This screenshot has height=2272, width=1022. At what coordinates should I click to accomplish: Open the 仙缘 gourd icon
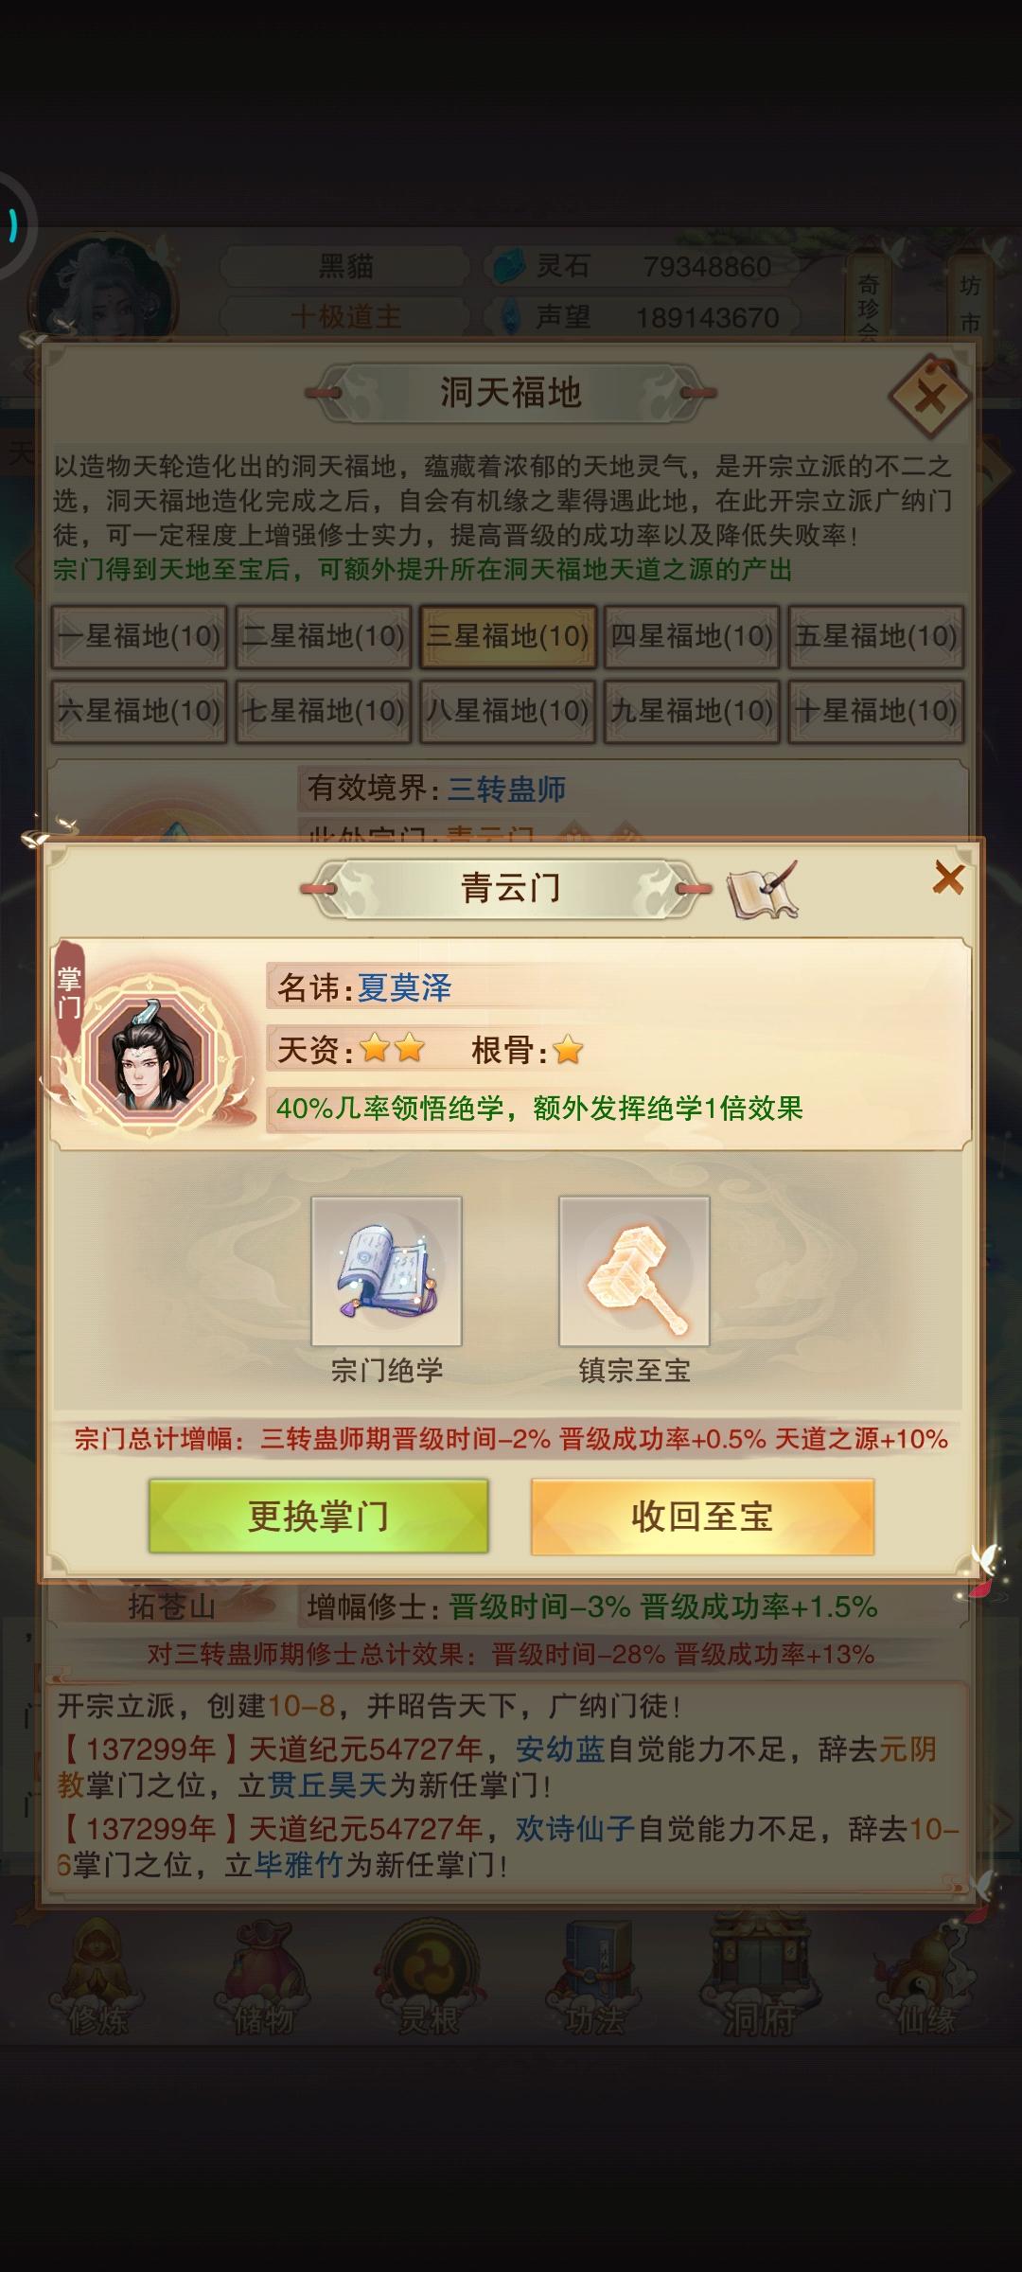pyautogui.click(x=925, y=1981)
